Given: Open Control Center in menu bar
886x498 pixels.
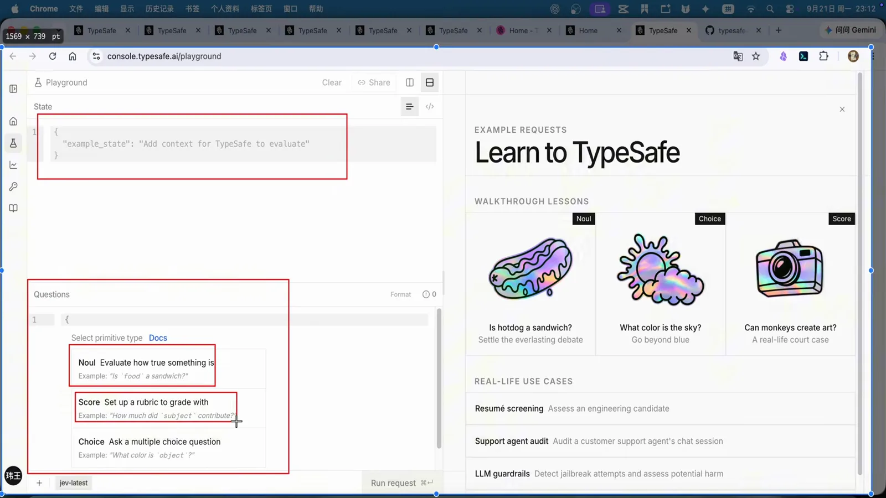Looking at the screenshot, I should (x=790, y=9).
